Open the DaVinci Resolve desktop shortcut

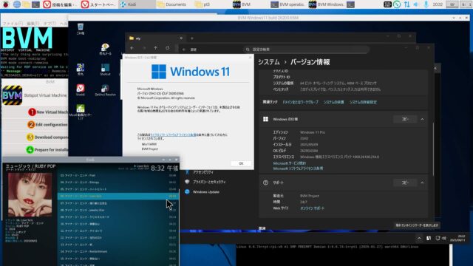[105, 90]
